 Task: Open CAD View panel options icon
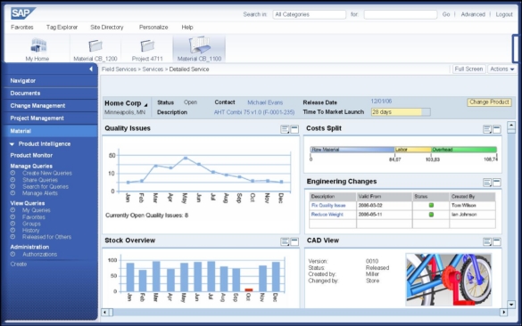[487, 241]
